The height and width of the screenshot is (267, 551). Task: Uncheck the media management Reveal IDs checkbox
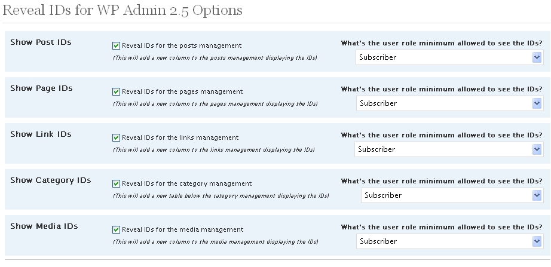(116, 229)
